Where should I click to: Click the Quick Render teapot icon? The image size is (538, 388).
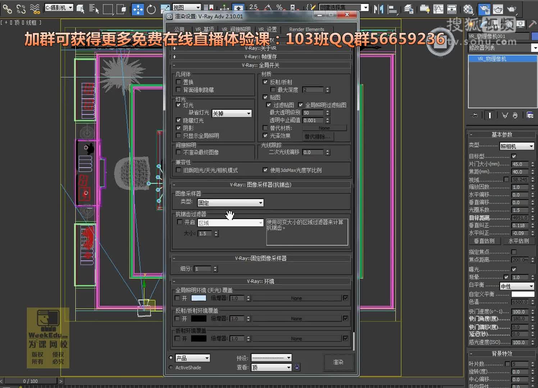coord(512,9)
